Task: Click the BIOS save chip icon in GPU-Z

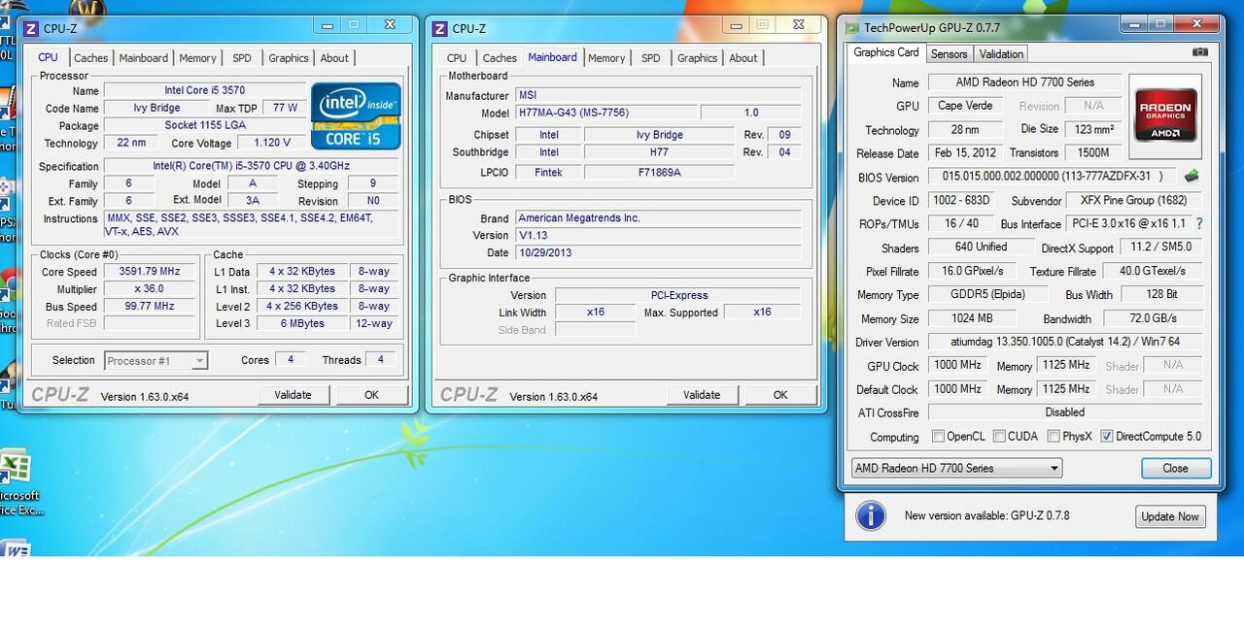Action: coord(1192,177)
